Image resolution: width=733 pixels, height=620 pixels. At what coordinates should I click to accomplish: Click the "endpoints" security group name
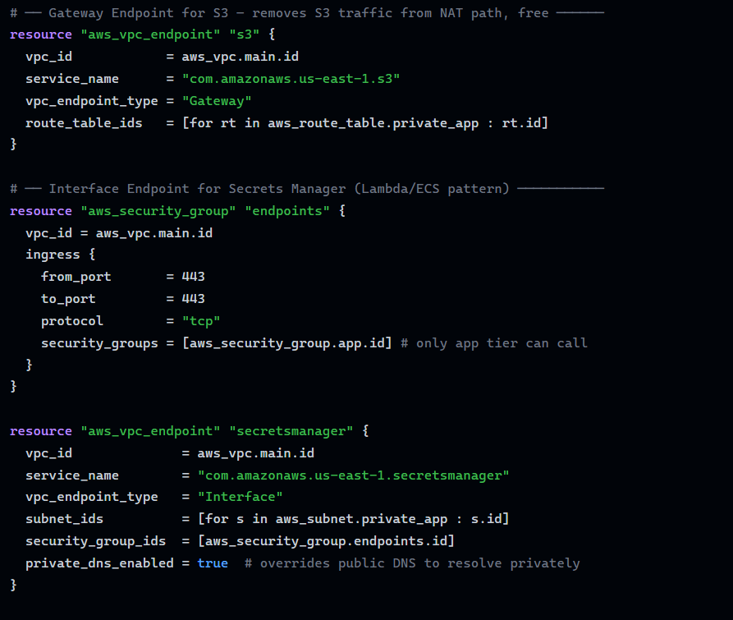tap(287, 211)
